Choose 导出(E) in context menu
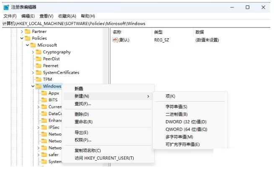The height and width of the screenshot is (171, 274). point(109,133)
